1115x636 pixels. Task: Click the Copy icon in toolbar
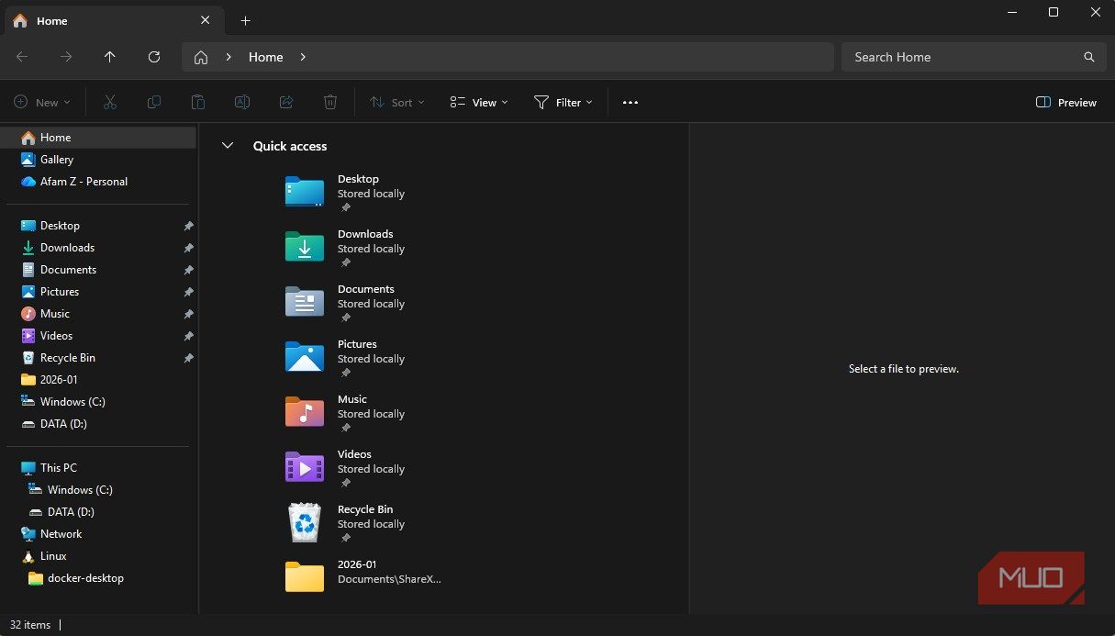point(154,103)
